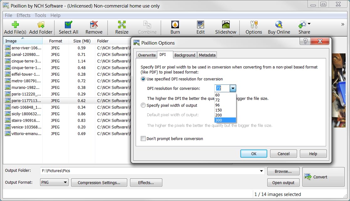Viewport: 350px width, 201px height.
Task: Switch to the Overwrite tab
Action: pos(147,55)
